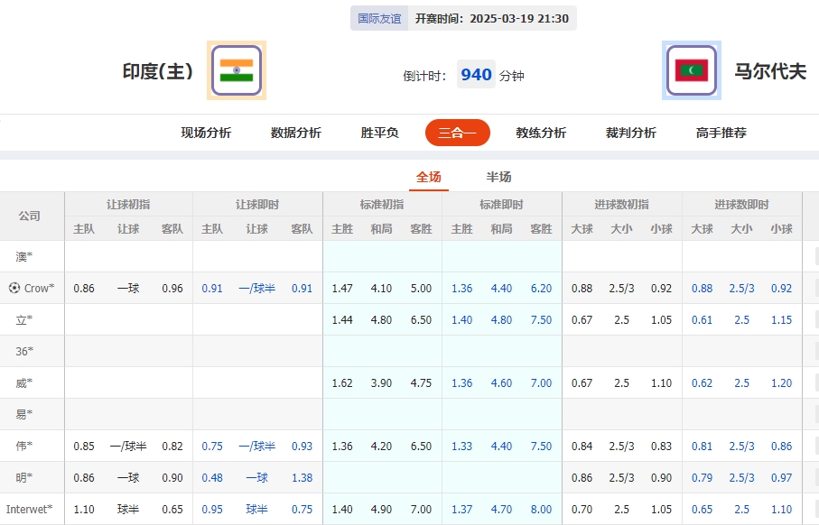Click 伟* live handicap 一/球半 link

coord(256,446)
